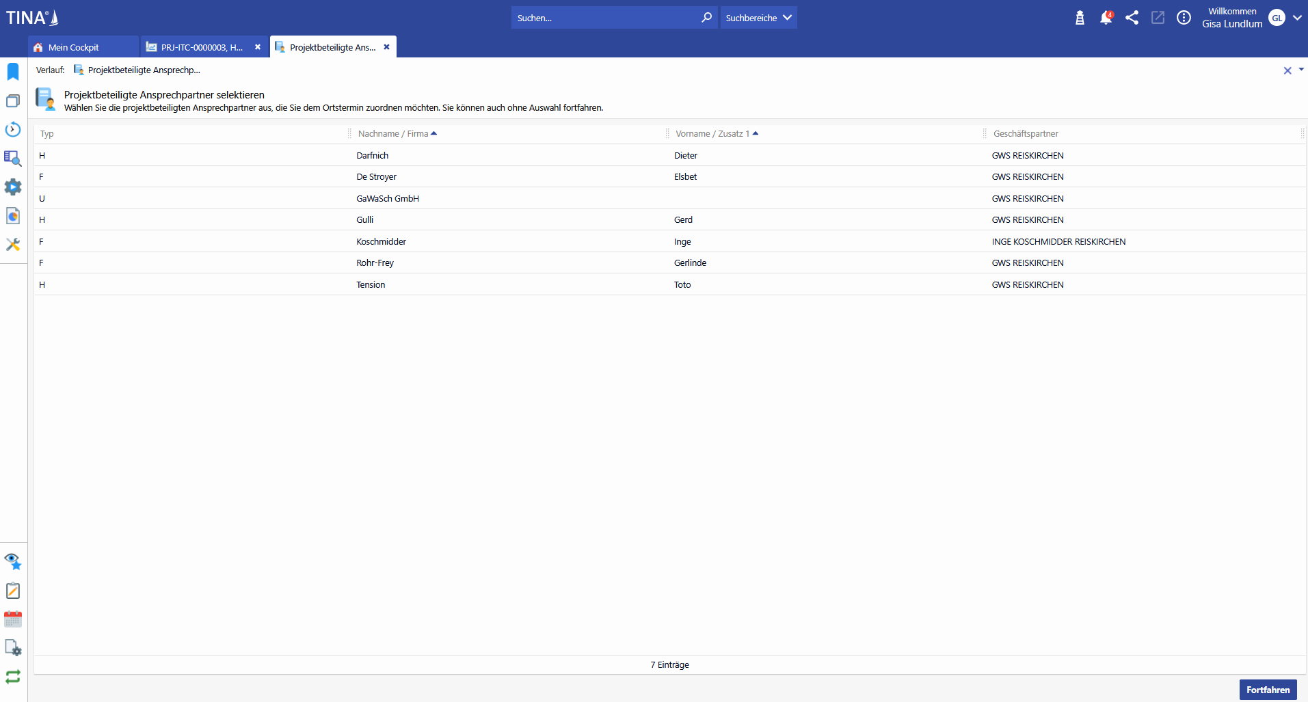Click the wrench and screwdriver tools icon
1308x702 pixels.
(x=13, y=245)
